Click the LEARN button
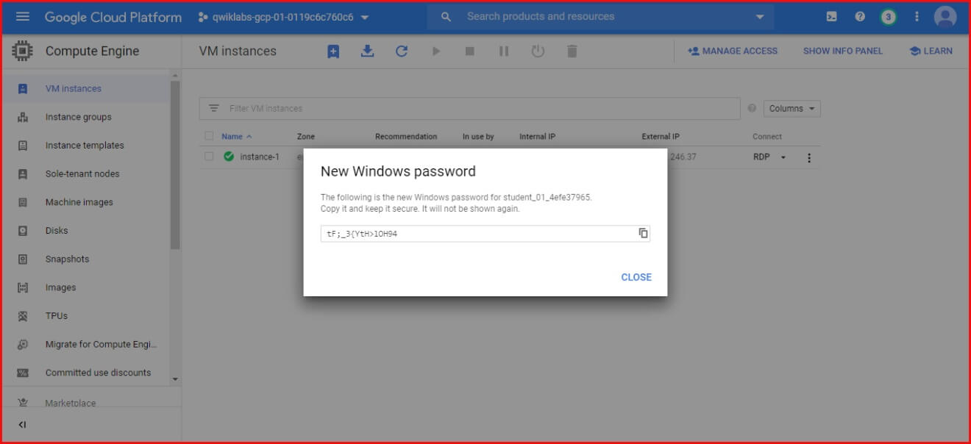 click(x=931, y=51)
